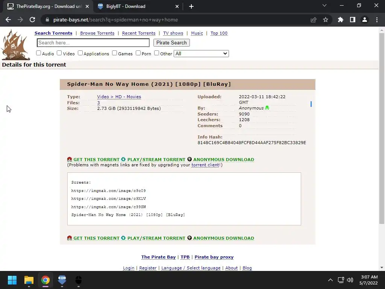Click the upper PLAY/STREAM TORRENT link
Image resolution: width=385 pixels, height=289 pixels.
click(156, 160)
